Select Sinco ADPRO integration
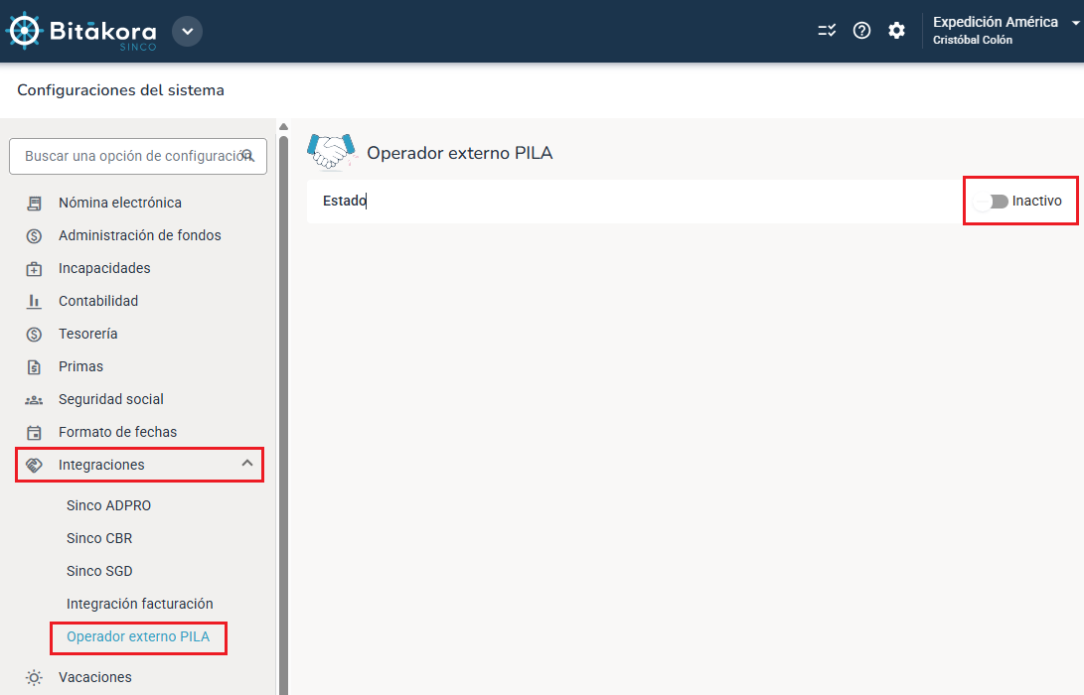The width and height of the screenshot is (1084, 695). [108, 505]
